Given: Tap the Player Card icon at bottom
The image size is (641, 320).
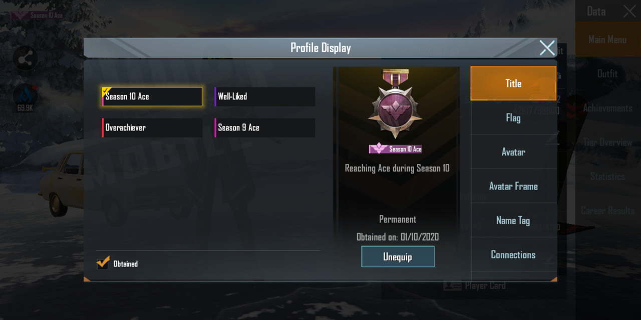Looking at the screenshot, I should [x=453, y=285].
